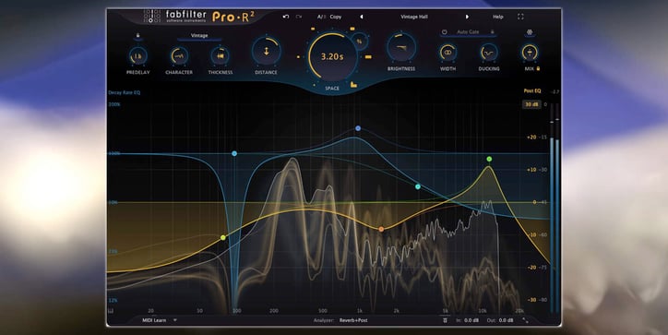Click the Brightness knob

[401, 48]
